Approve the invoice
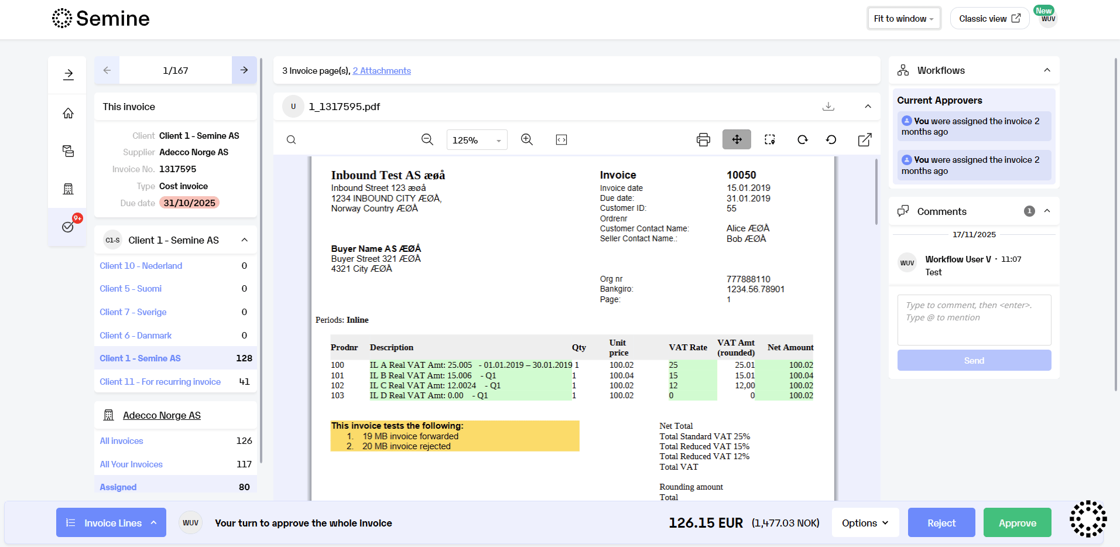The width and height of the screenshot is (1120, 547). coord(1017,522)
